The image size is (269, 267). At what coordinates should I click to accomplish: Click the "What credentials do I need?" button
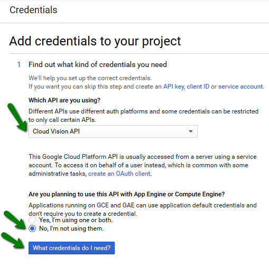coord(71,248)
